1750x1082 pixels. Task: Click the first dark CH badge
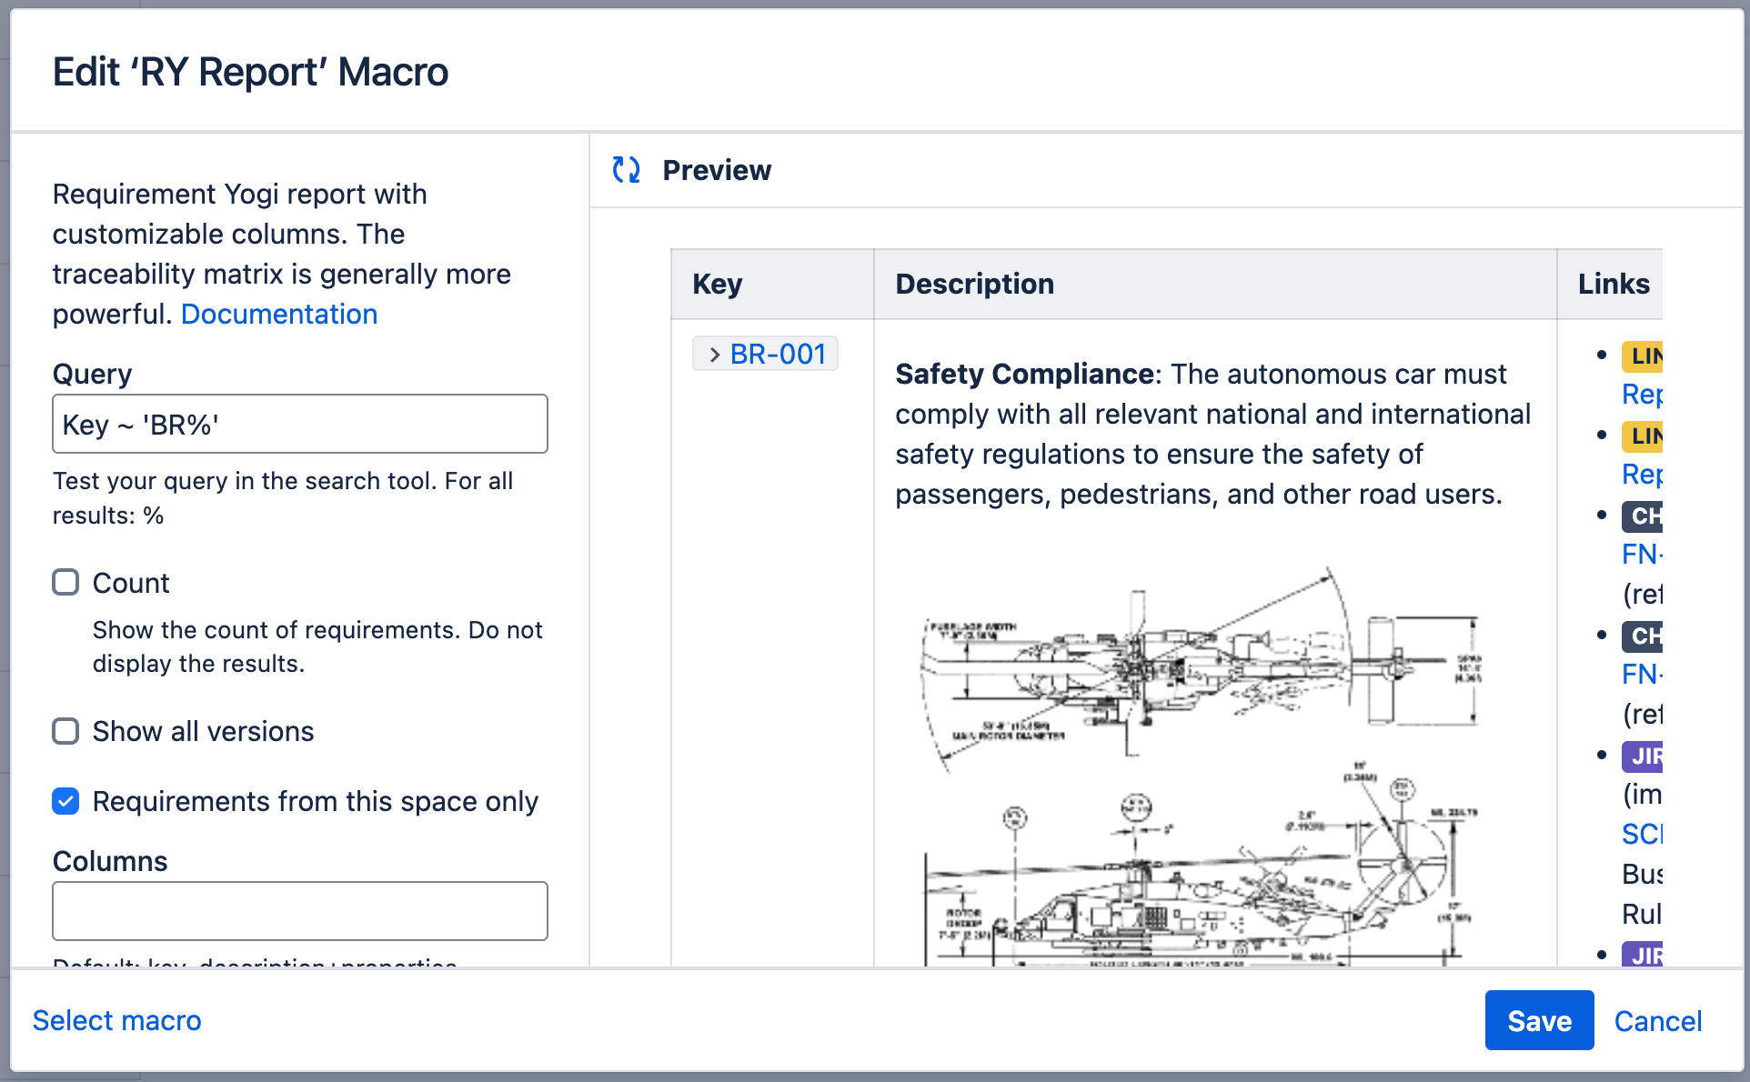tap(1643, 516)
